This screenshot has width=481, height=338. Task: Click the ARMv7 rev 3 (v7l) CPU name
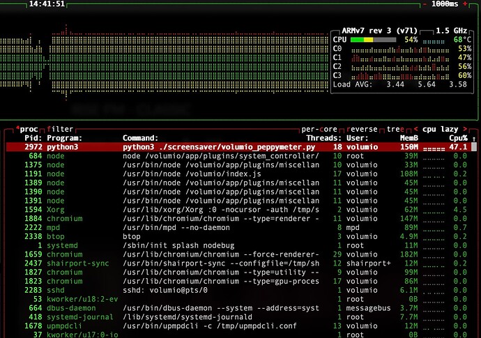[379, 31]
